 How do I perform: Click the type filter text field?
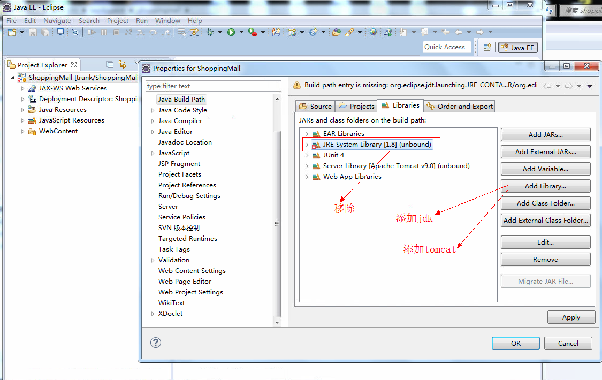(x=213, y=86)
